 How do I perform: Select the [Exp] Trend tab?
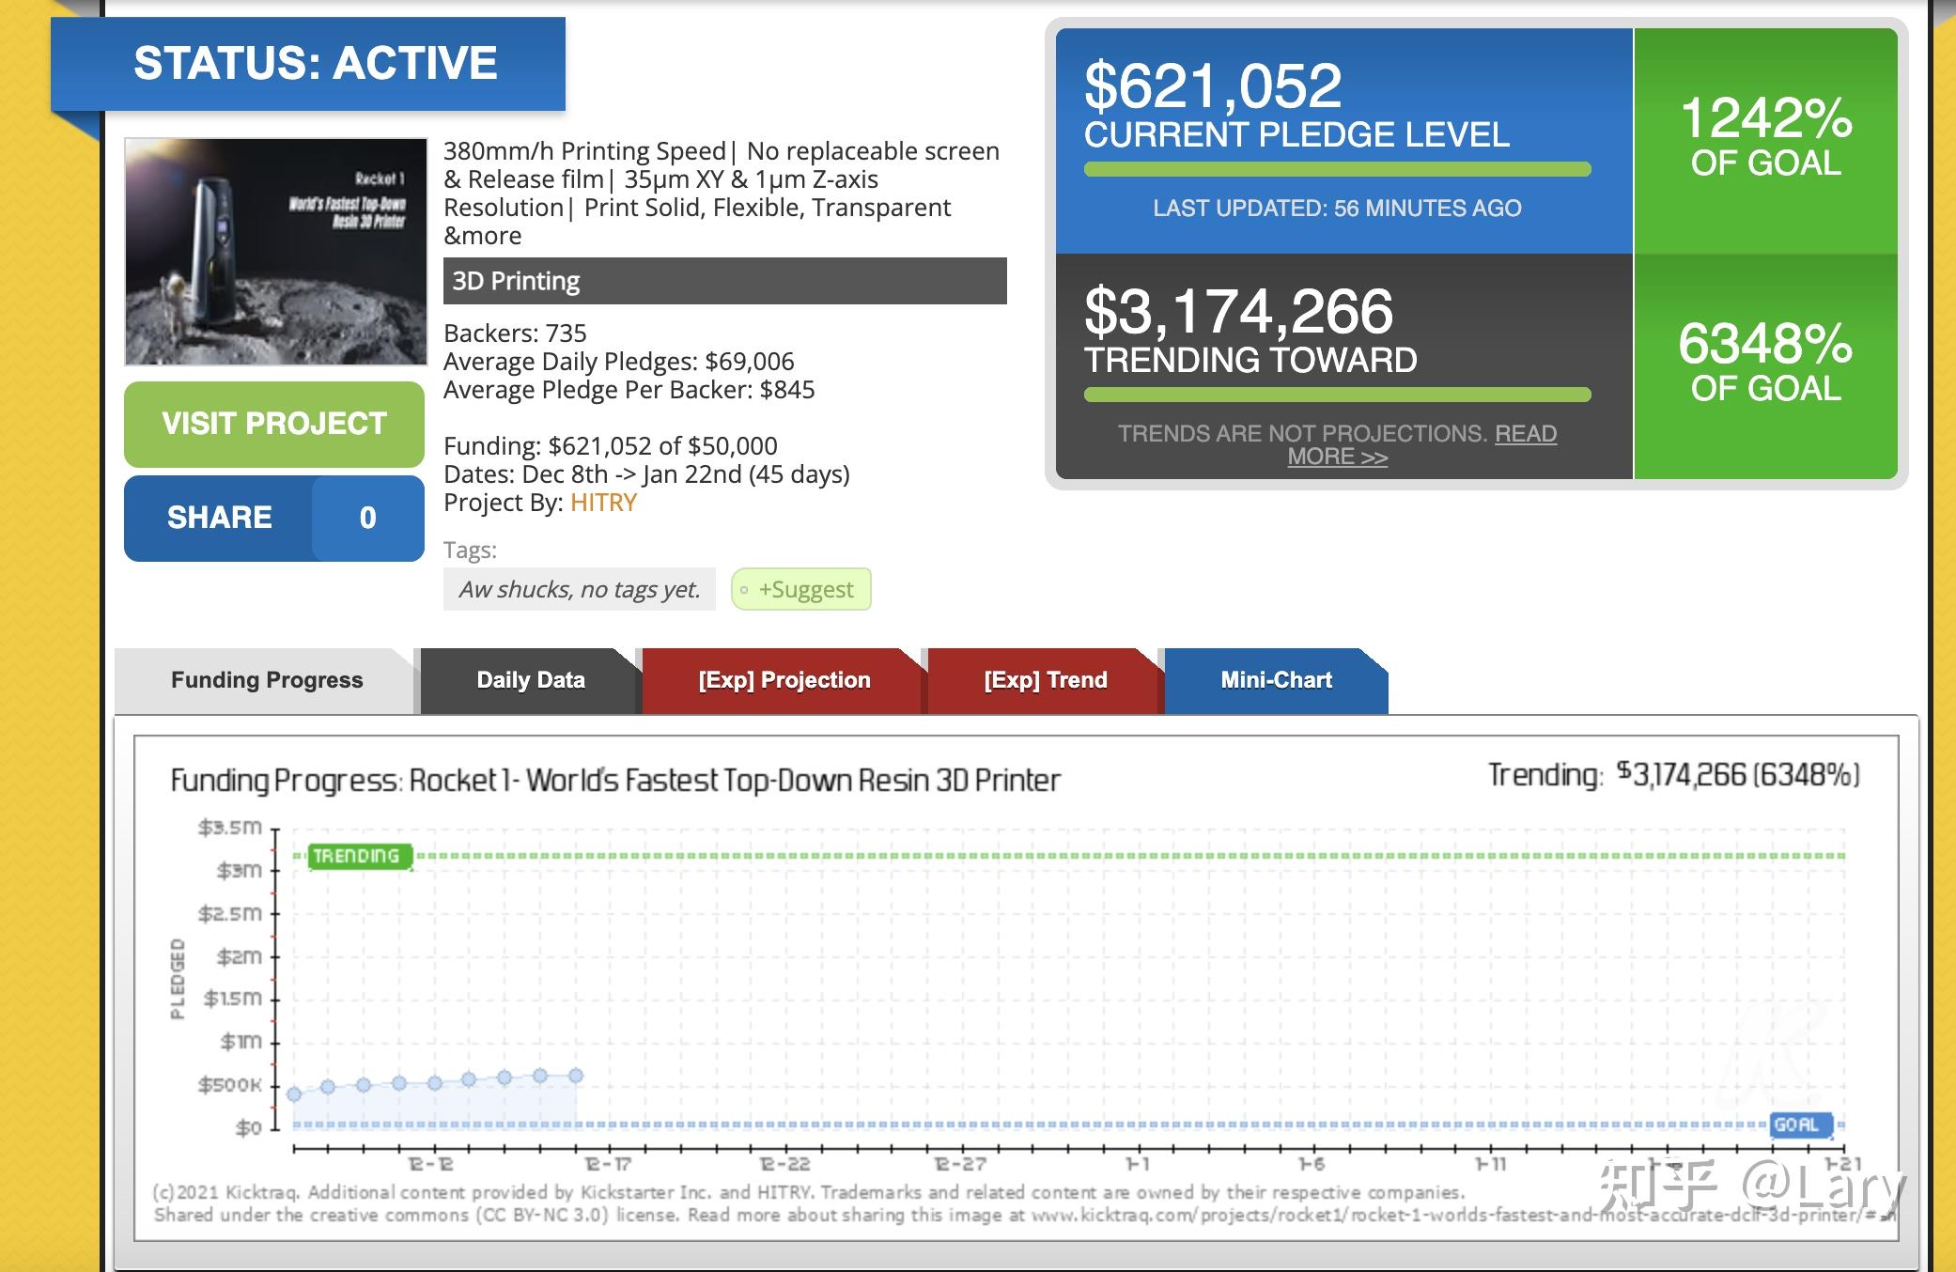1045,680
